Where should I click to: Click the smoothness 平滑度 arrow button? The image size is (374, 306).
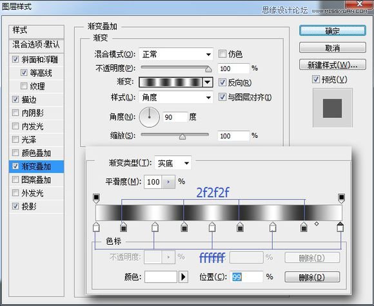pos(168,182)
